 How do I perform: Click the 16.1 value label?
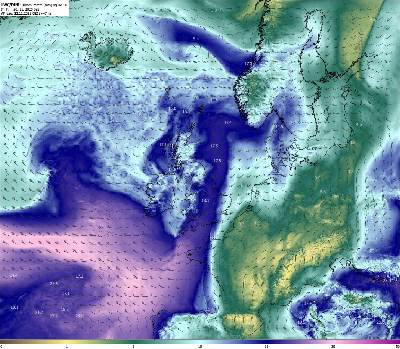(186, 112)
